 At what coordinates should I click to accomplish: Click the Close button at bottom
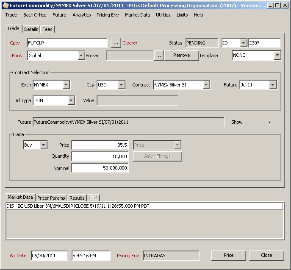pyautogui.click(x=267, y=256)
